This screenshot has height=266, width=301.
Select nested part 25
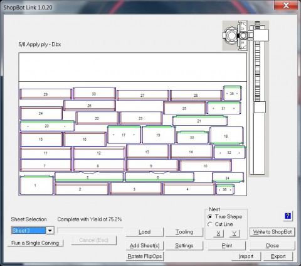(x=184, y=108)
